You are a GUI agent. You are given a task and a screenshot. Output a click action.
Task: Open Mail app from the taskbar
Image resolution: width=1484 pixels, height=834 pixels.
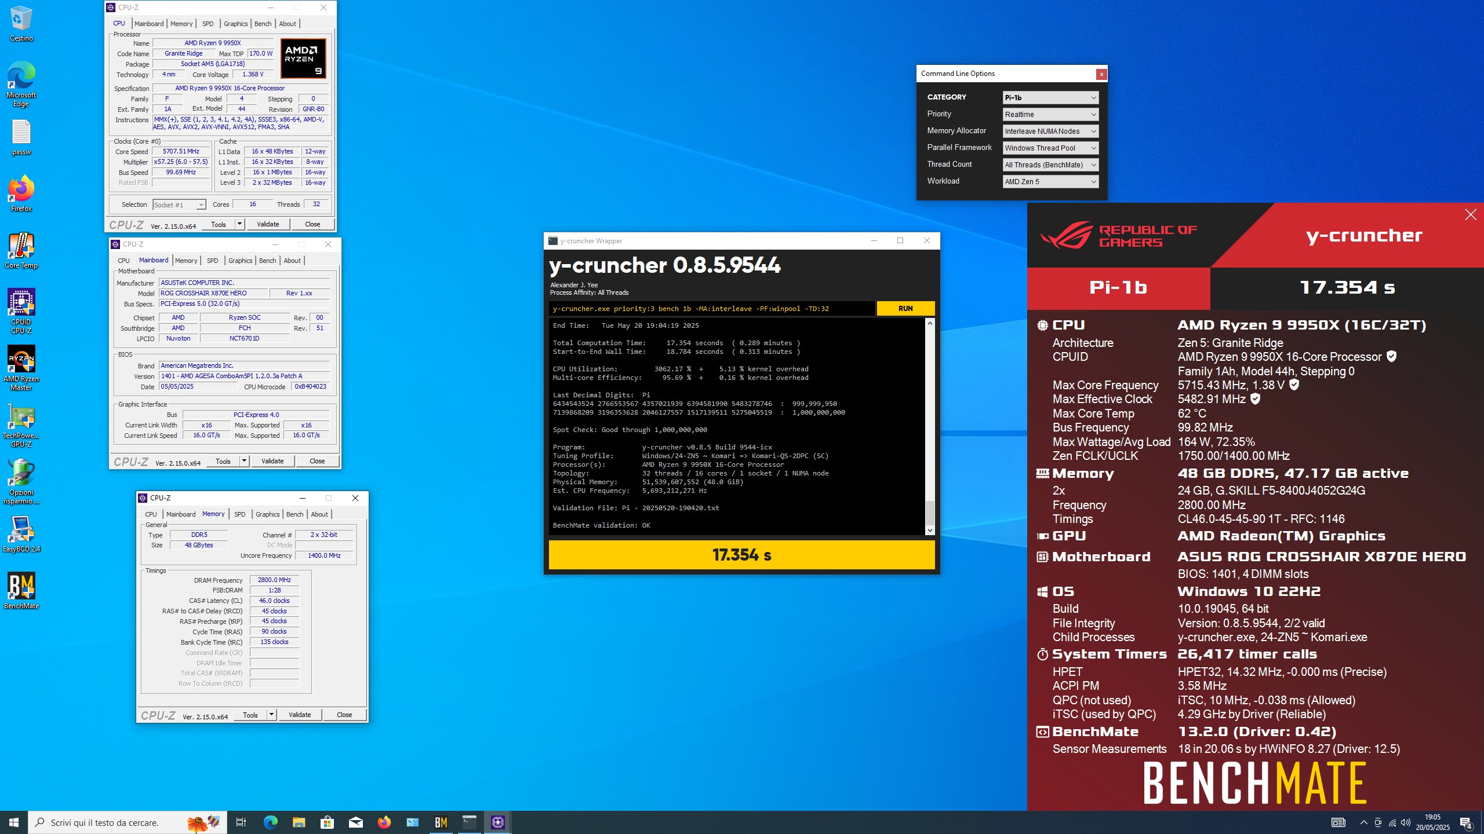(355, 822)
